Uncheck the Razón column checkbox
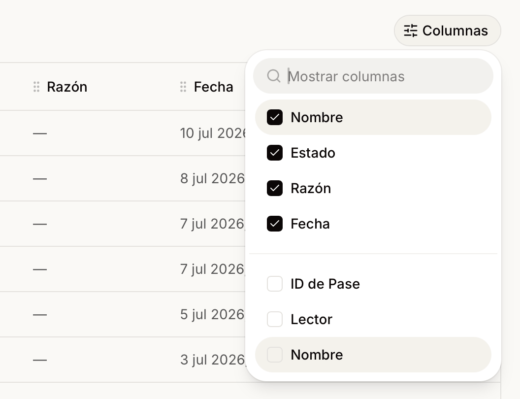The height and width of the screenshot is (399, 520). [275, 188]
